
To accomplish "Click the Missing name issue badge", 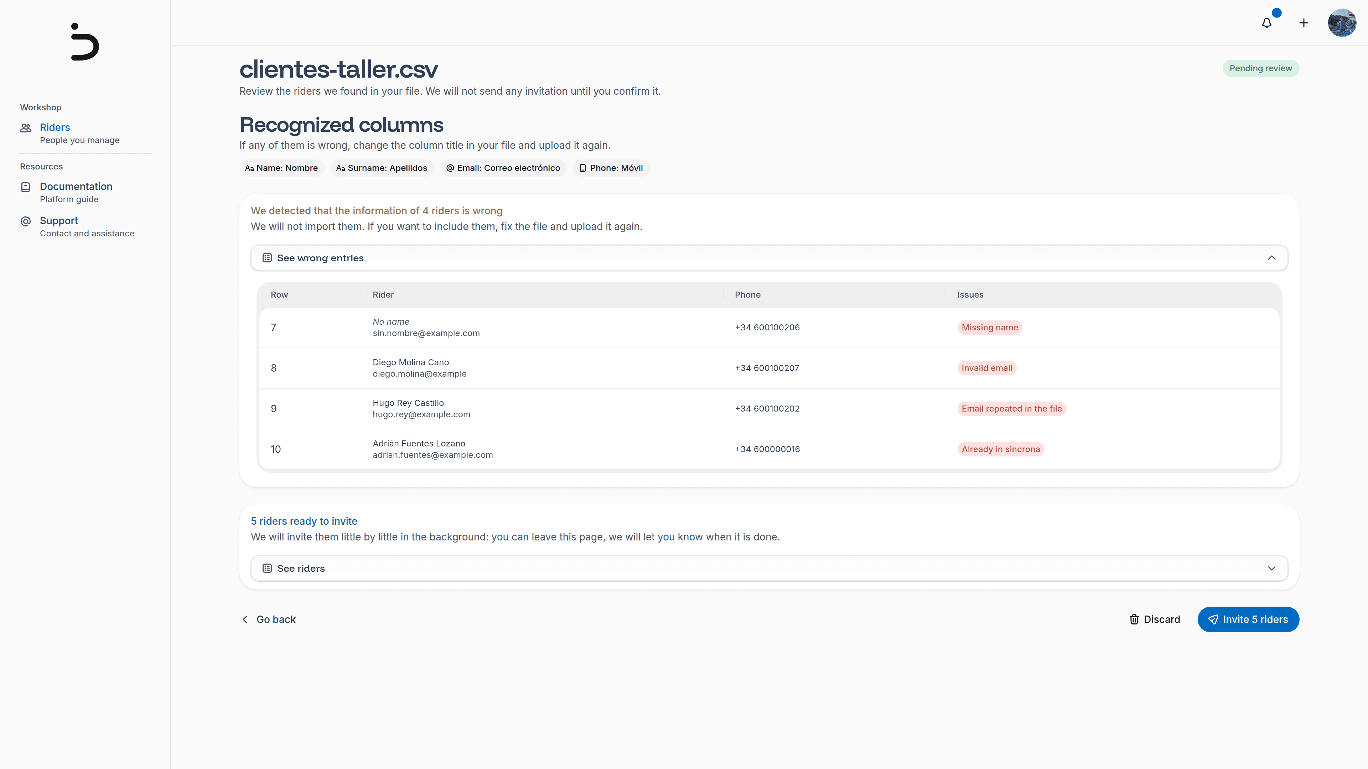I will 989,328.
